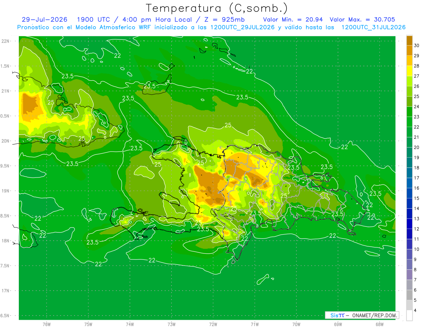Click the "73W" longitude axis label
426x329 pixels.
coord(171,324)
